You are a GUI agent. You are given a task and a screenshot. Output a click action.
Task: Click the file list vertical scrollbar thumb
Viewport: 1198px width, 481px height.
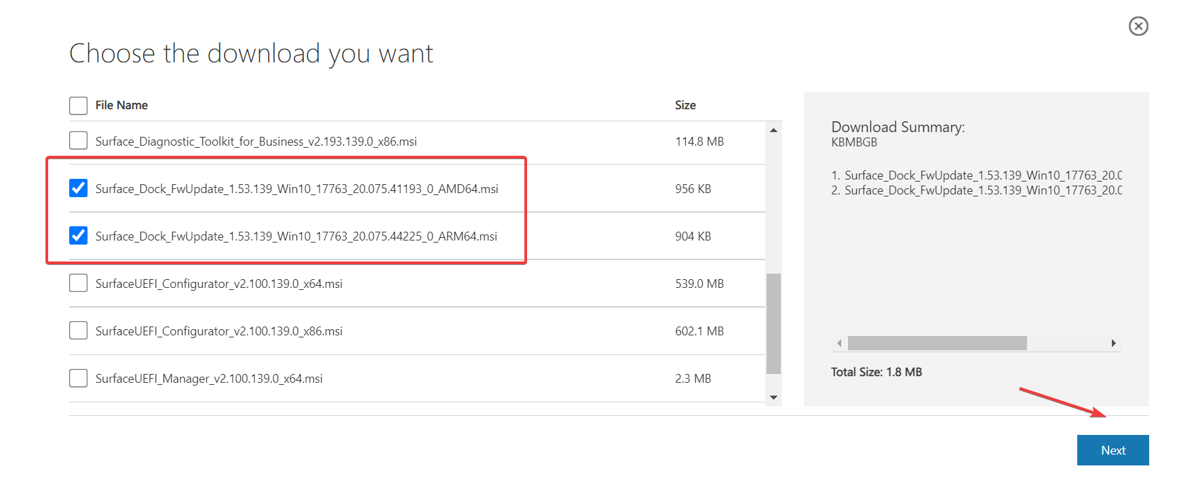pyautogui.click(x=773, y=324)
